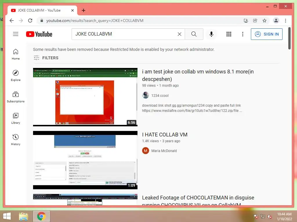Screen dimensions: 297x222
Task: Open title 'i am test joke on collab vm'
Action: pyautogui.click(x=198, y=75)
